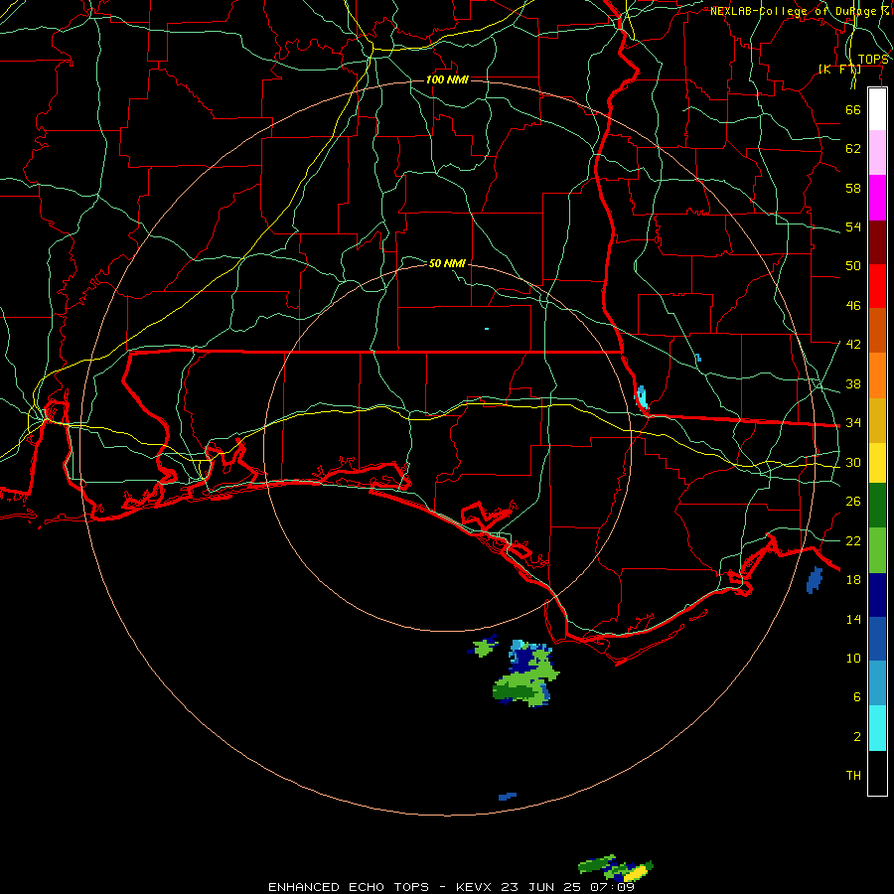
Task: Click the "NEXLAB-College of DuPage" credit text
Action: click(x=793, y=11)
